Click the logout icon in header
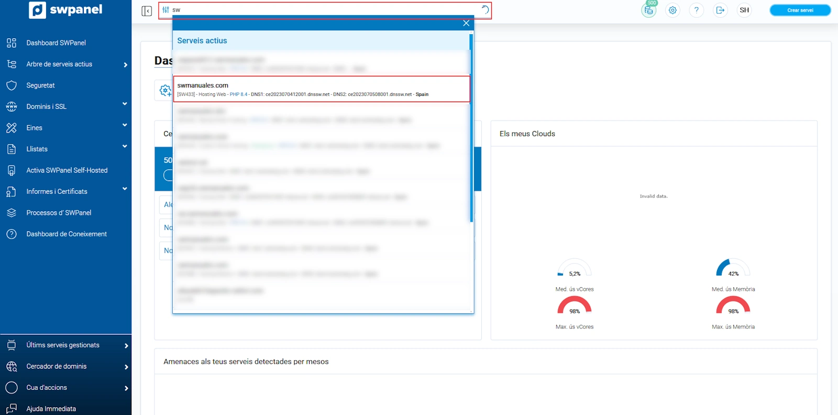838x415 pixels. 720,10
